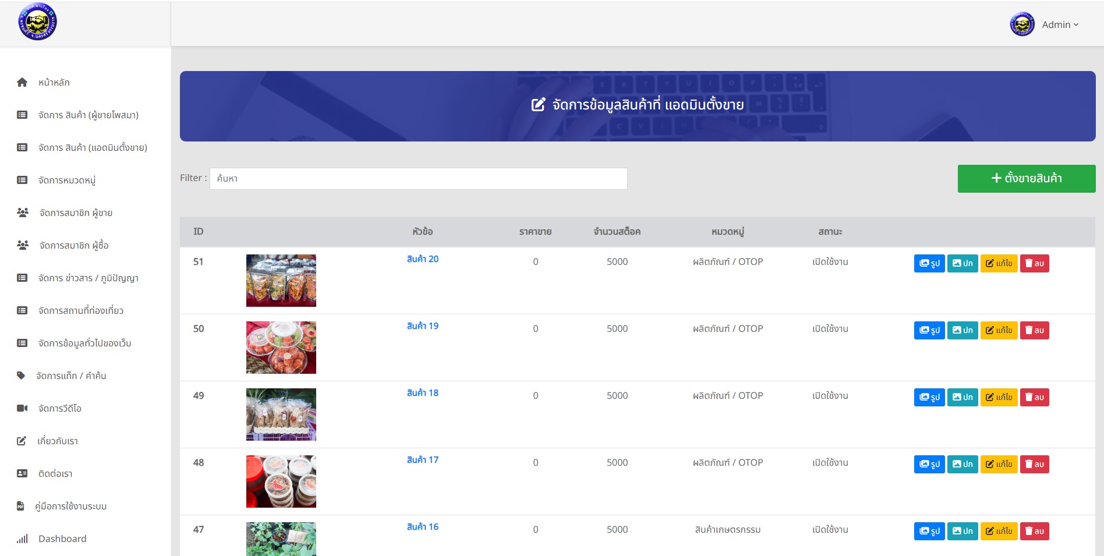
Task: Click the red ลบ button for product 51
Action: click(1034, 263)
